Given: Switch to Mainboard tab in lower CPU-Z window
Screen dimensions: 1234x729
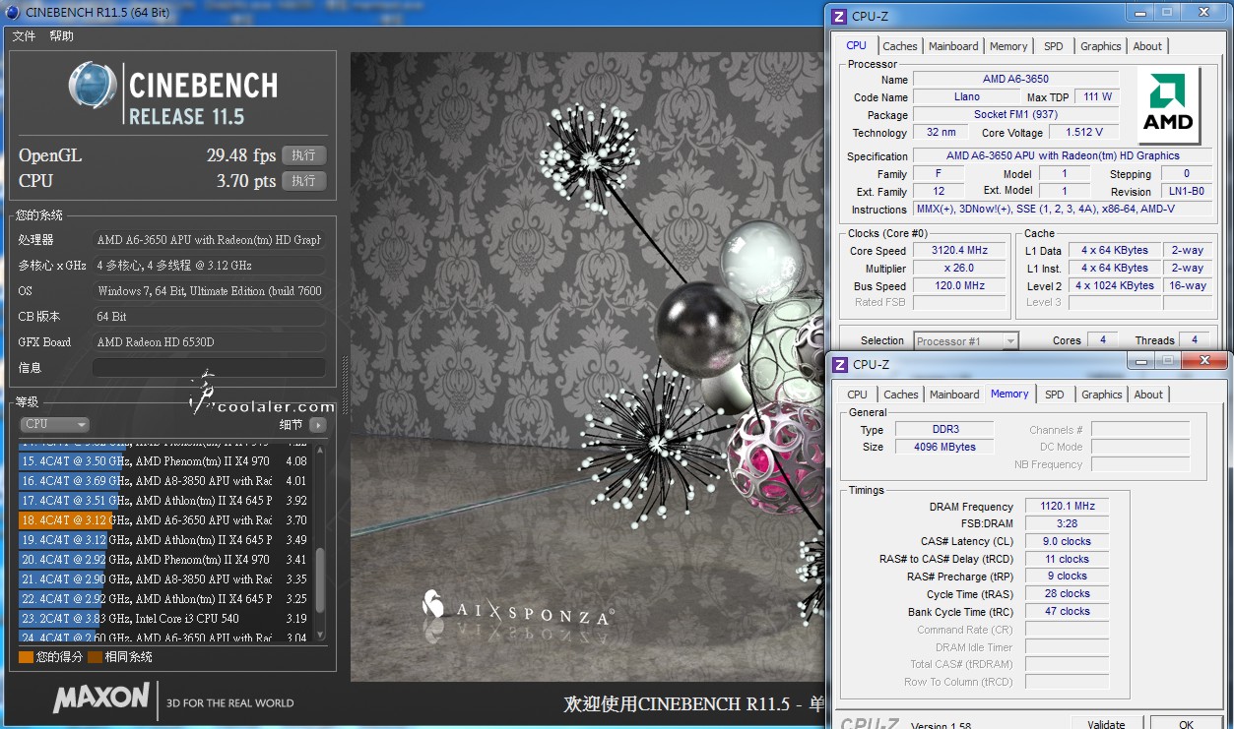Looking at the screenshot, I should click(x=954, y=395).
